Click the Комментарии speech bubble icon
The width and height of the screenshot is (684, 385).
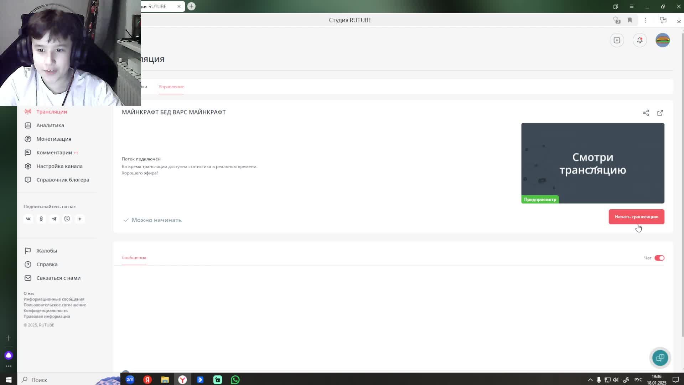pyautogui.click(x=28, y=153)
